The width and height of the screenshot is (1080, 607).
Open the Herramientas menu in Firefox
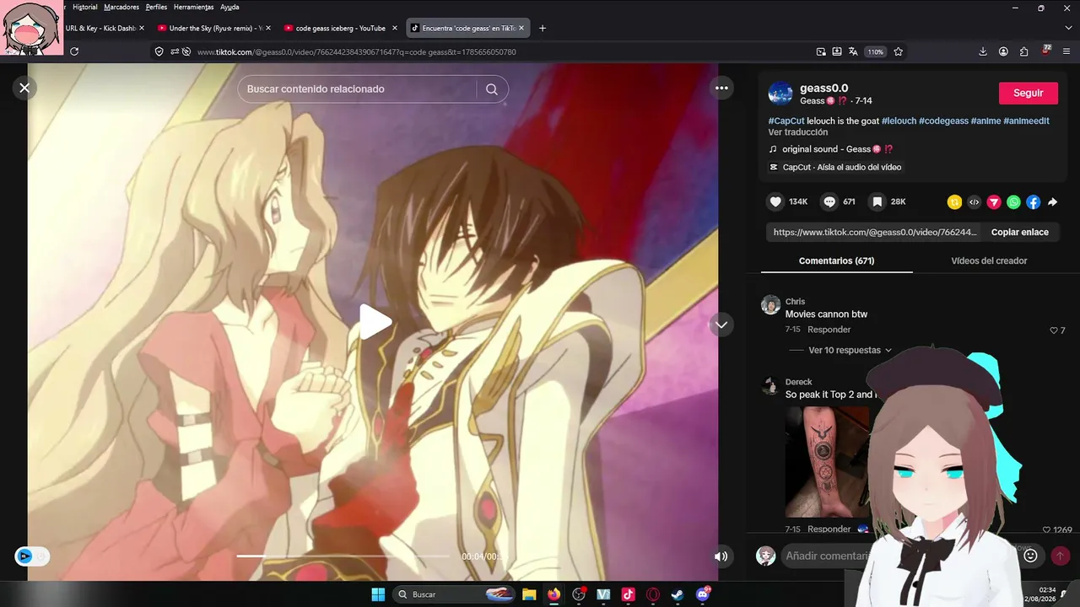click(x=193, y=7)
